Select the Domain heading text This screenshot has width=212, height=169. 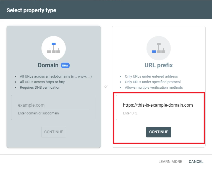click(x=48, y=65)
